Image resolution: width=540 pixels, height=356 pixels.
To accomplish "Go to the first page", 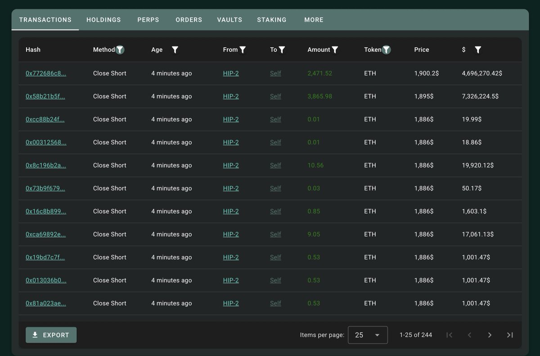I will click(x=449, y=335).
